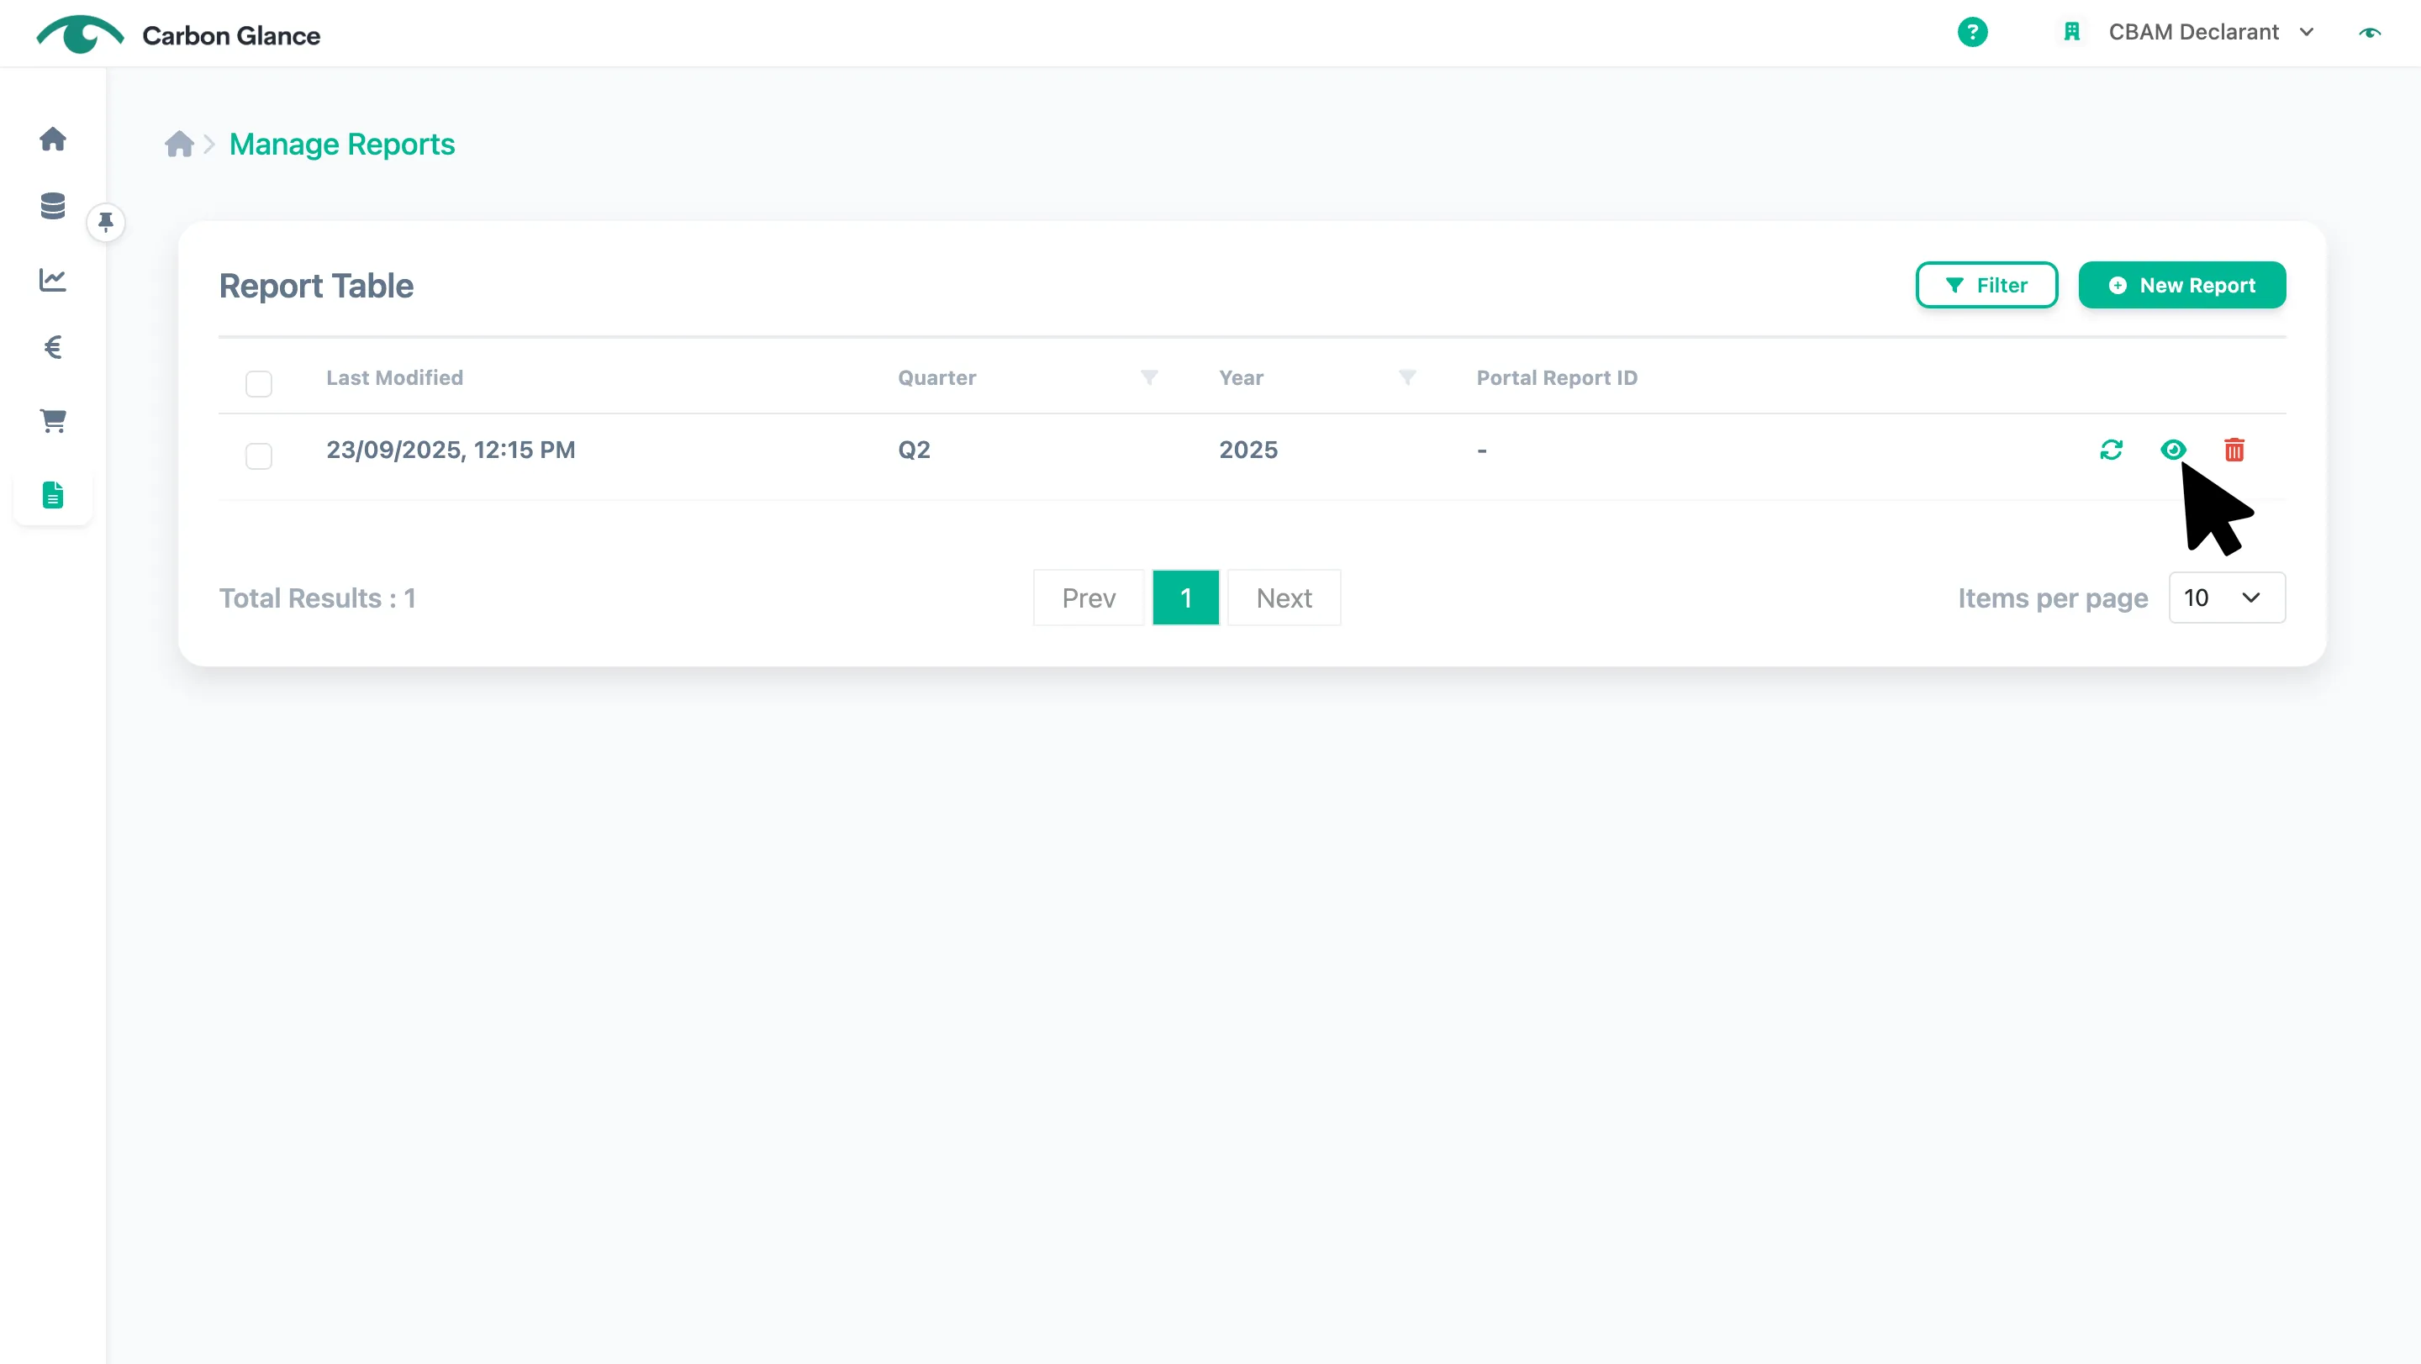Open the help question mark icon
The height and width of the screenshot is (1364, 2421).
(1972, 32)
